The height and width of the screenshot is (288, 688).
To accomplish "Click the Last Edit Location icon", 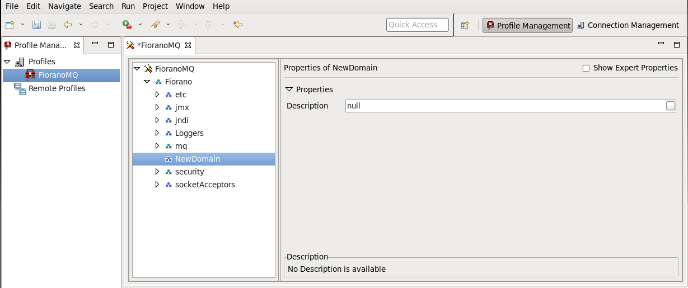I will 238,25.
